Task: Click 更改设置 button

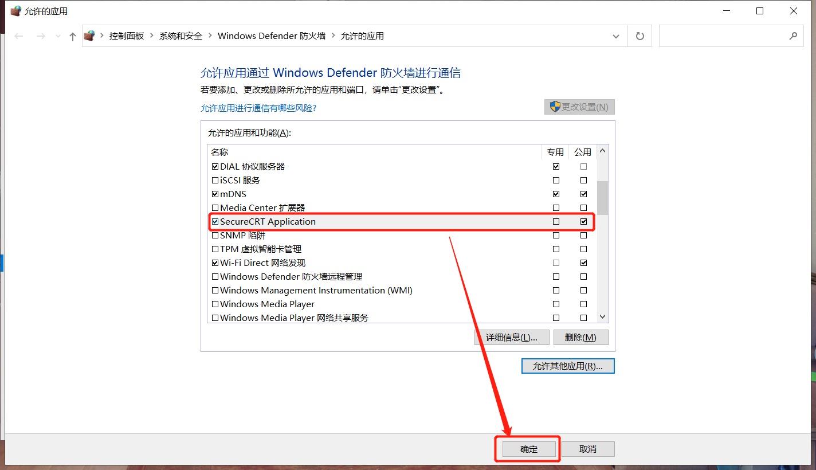Action: point(579,107)
